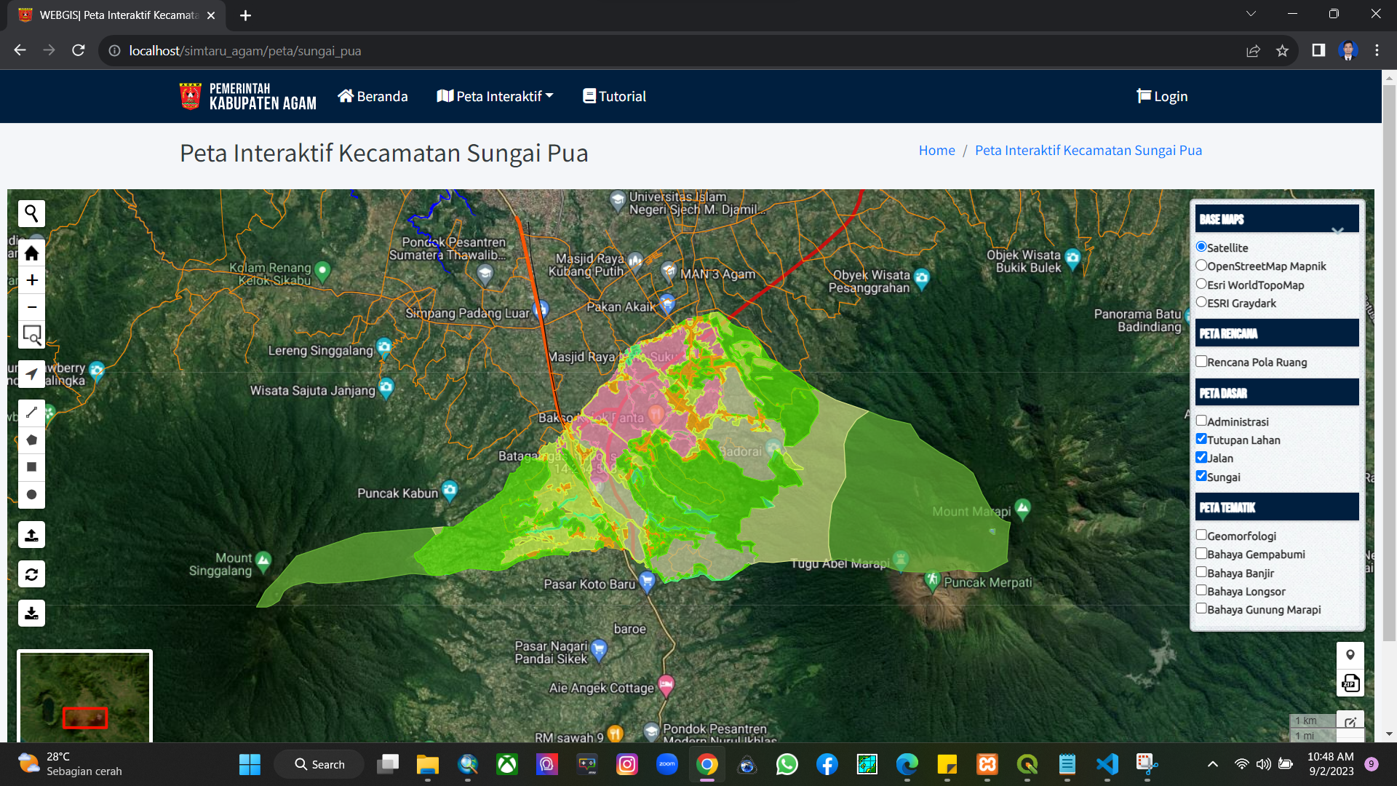
Task: Enable Geomorfologi thematic layer
Action: 1201,535
